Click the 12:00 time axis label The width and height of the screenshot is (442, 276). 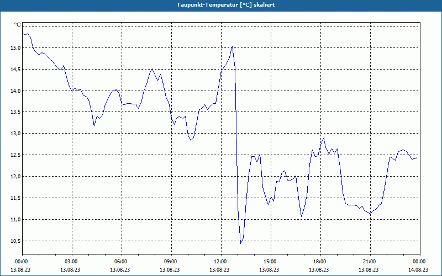pyautogui.click(x=221, y=262)
